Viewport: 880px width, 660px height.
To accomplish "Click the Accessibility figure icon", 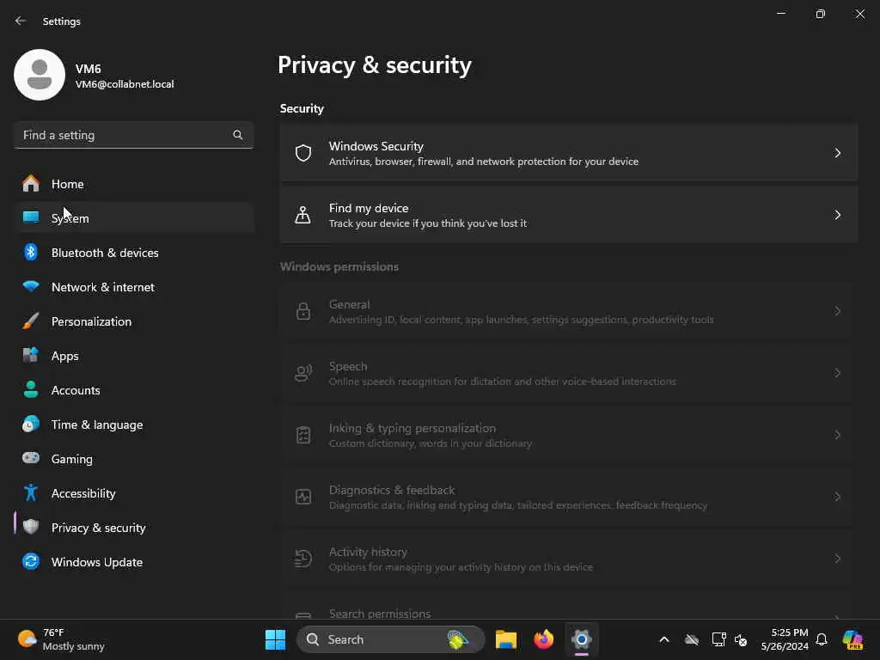I will coord(31,492).
